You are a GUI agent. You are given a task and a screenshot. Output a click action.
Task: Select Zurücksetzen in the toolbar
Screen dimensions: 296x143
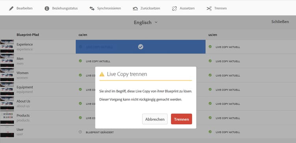click(150, 9)
